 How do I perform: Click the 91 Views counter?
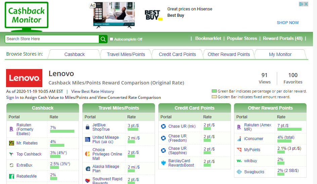click(265, 78)
